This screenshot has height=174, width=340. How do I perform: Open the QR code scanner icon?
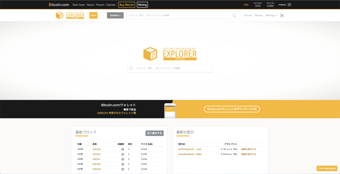coord(282,15)
